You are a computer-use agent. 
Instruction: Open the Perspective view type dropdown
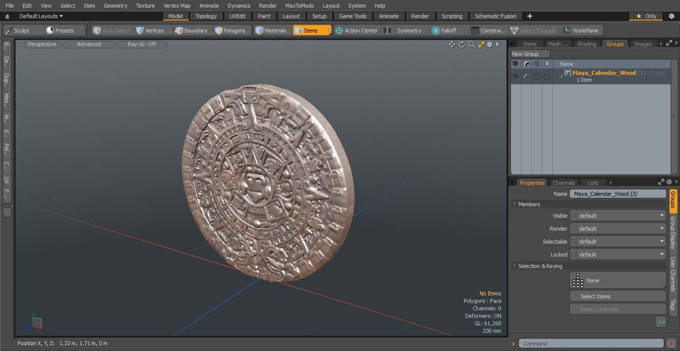click(42, 44)
